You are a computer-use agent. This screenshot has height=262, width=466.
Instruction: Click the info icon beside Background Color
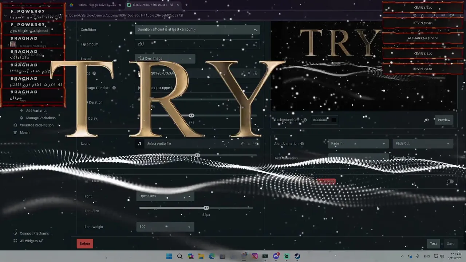[305, 120]
